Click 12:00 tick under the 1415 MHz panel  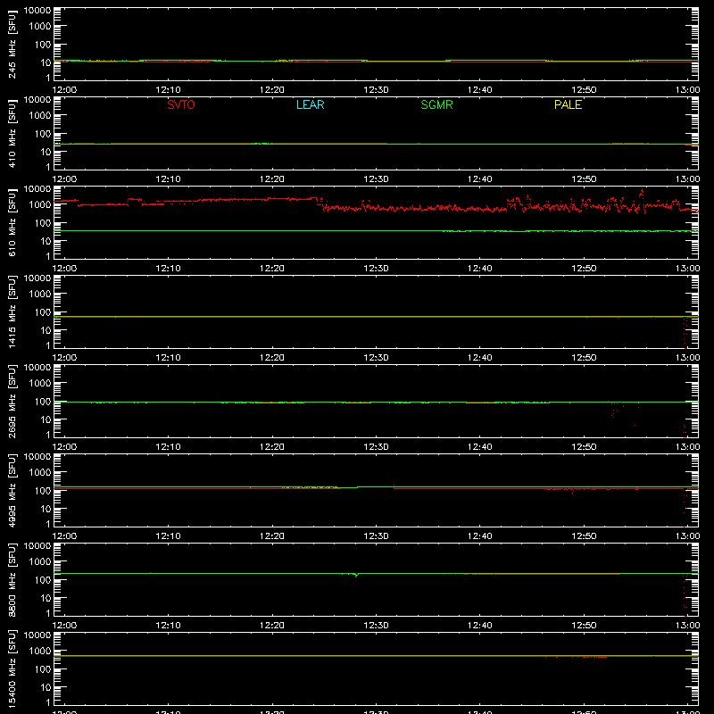(64, 358)
